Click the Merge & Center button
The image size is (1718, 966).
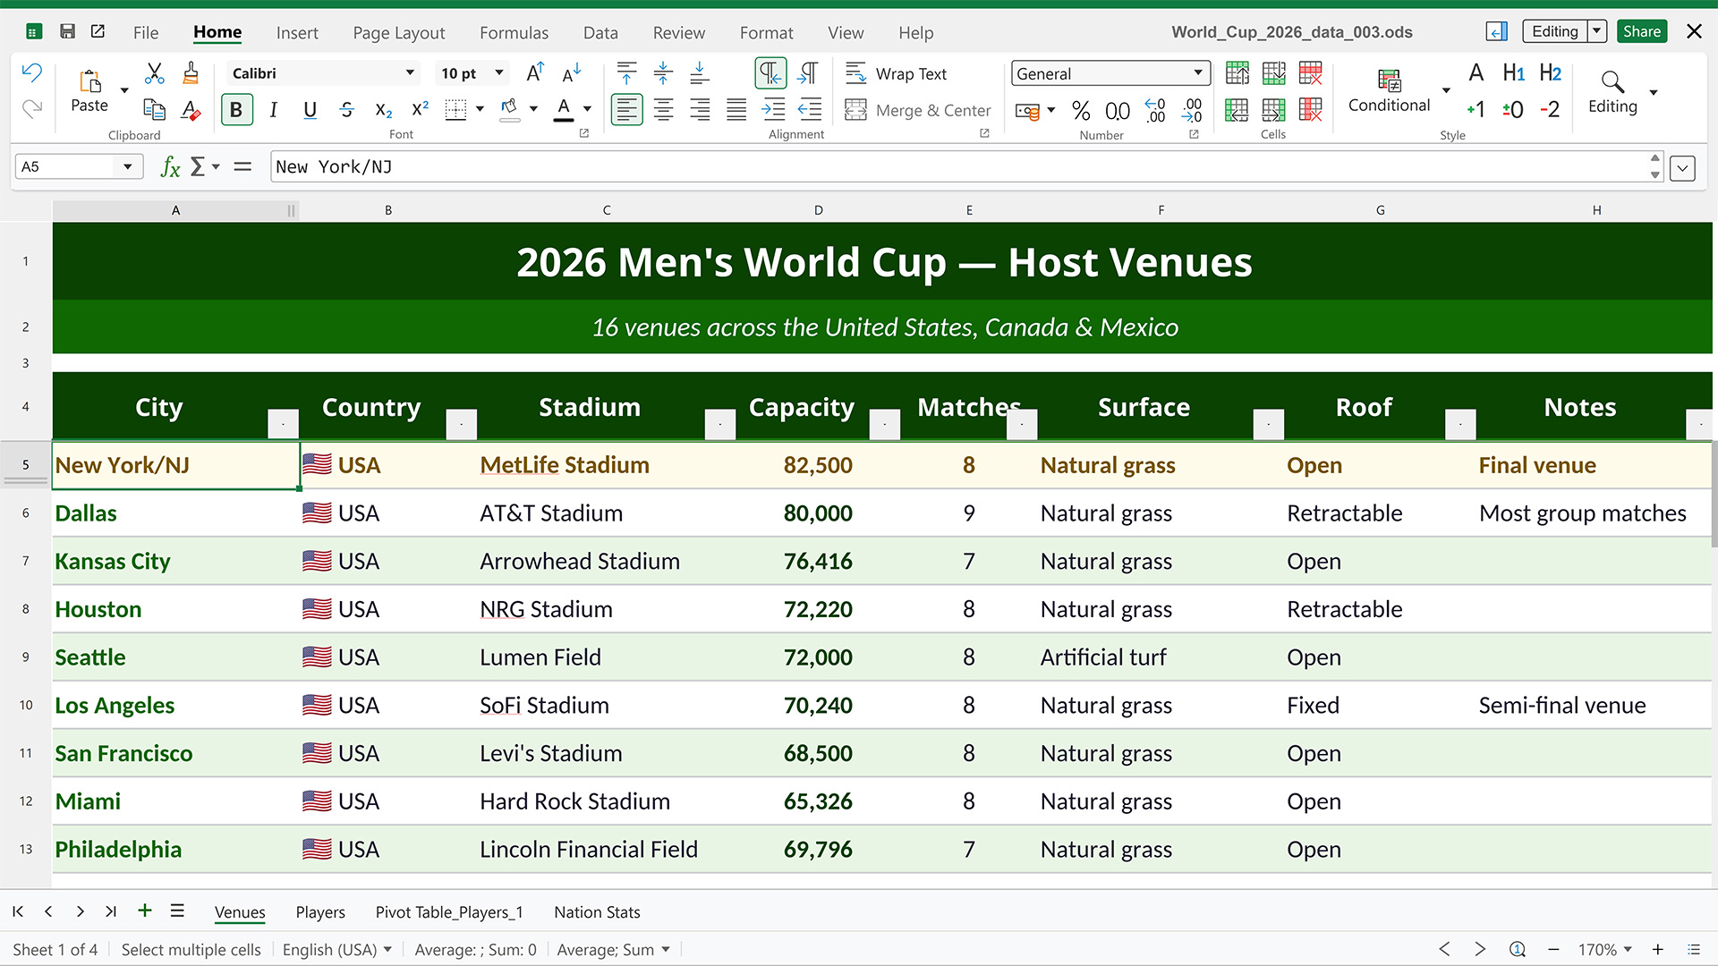pyautogui.click(x=918, y=110)
